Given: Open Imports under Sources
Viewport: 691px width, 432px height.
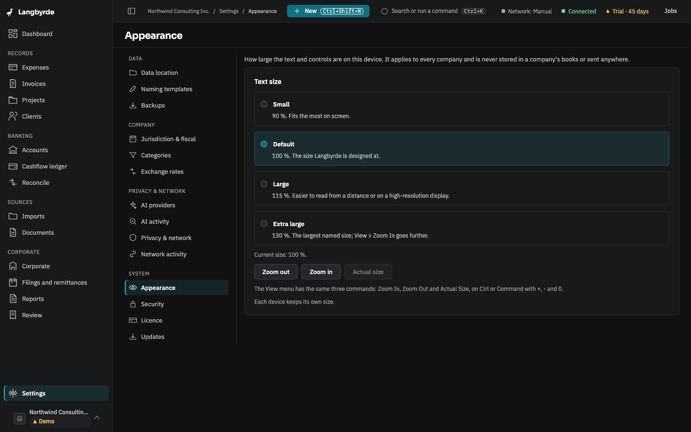Looking at the screenshot, I should pos(56,216).
